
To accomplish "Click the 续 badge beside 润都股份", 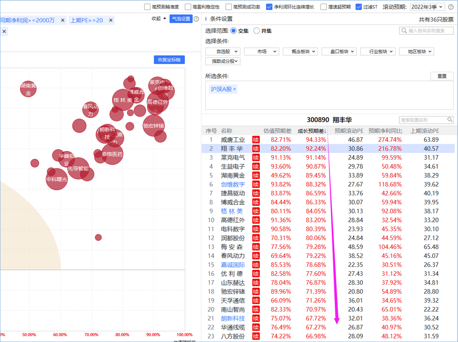I will tap(256, 238).
